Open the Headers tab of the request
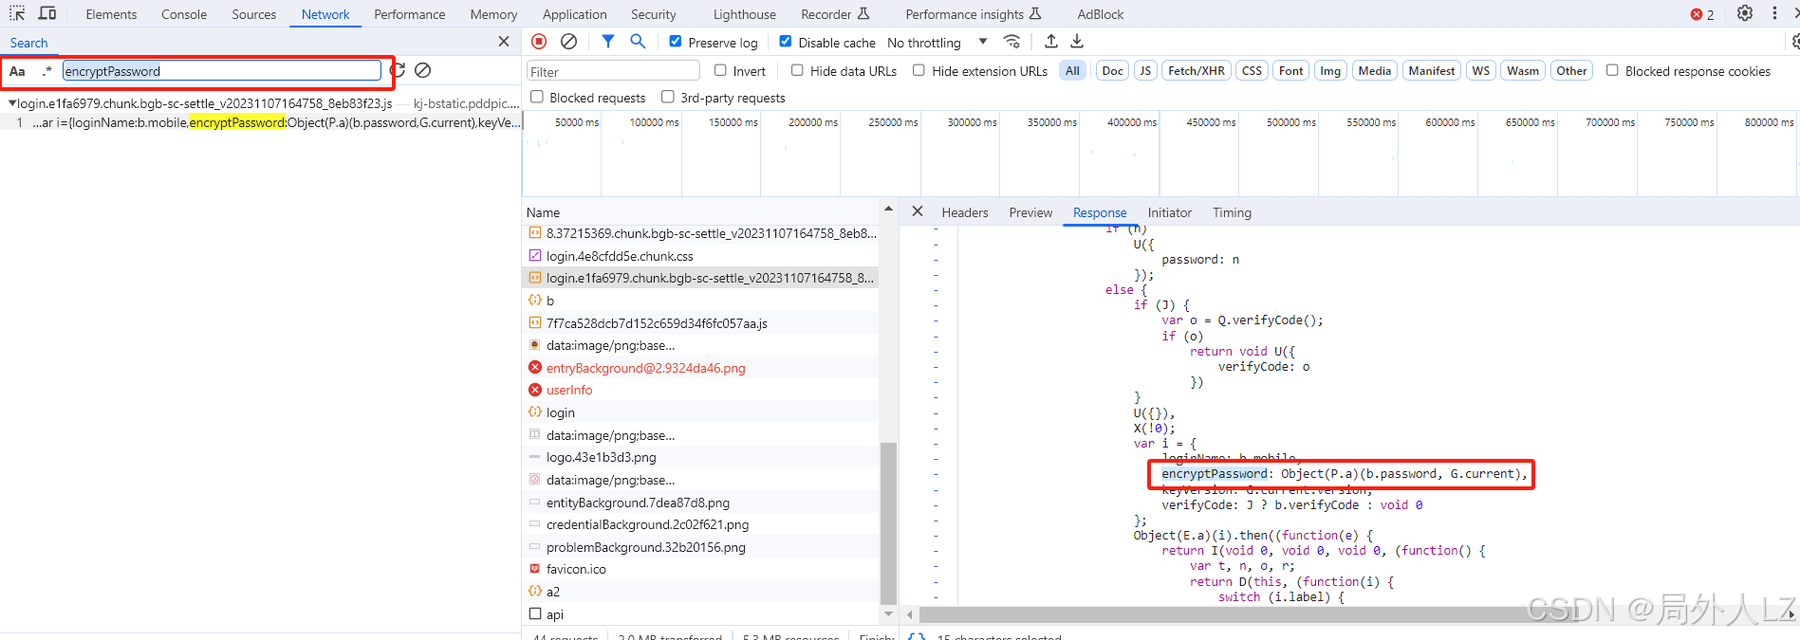Image resolution: width=1800 pixels, height=640 pixels. tap(965, 212)
